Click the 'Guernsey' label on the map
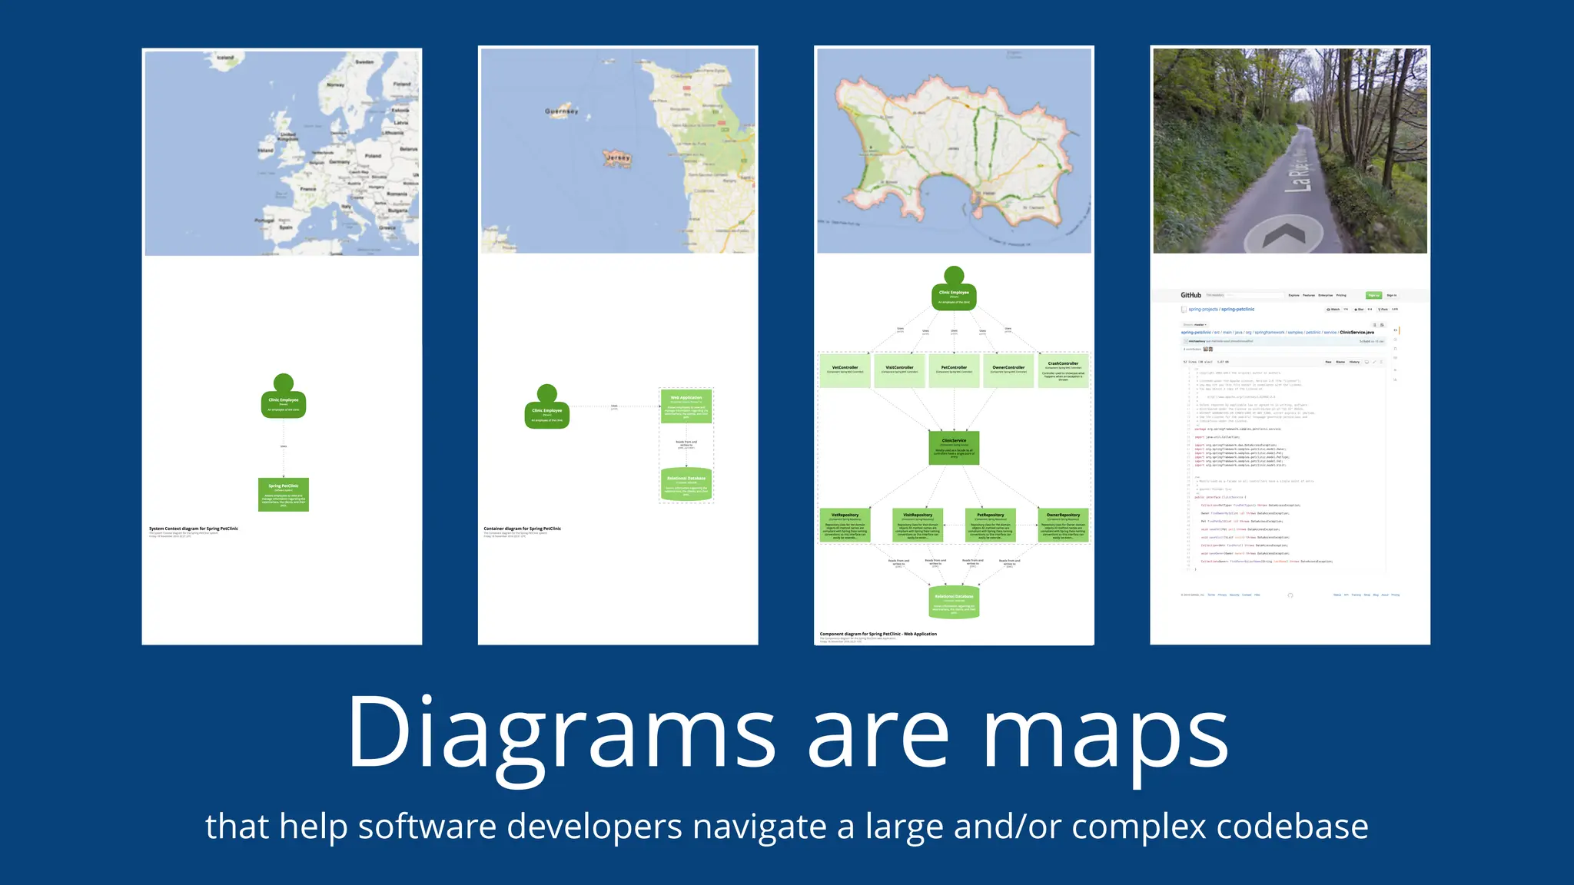 [x=562, y=111]
